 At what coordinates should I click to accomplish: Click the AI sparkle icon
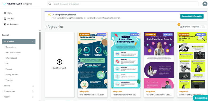click(49, 15)
